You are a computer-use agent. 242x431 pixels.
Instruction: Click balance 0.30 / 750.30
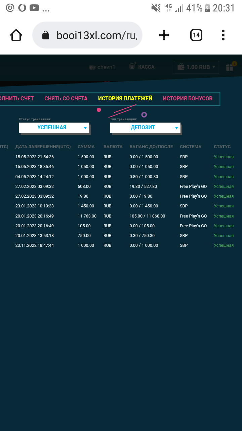(142, 236)
